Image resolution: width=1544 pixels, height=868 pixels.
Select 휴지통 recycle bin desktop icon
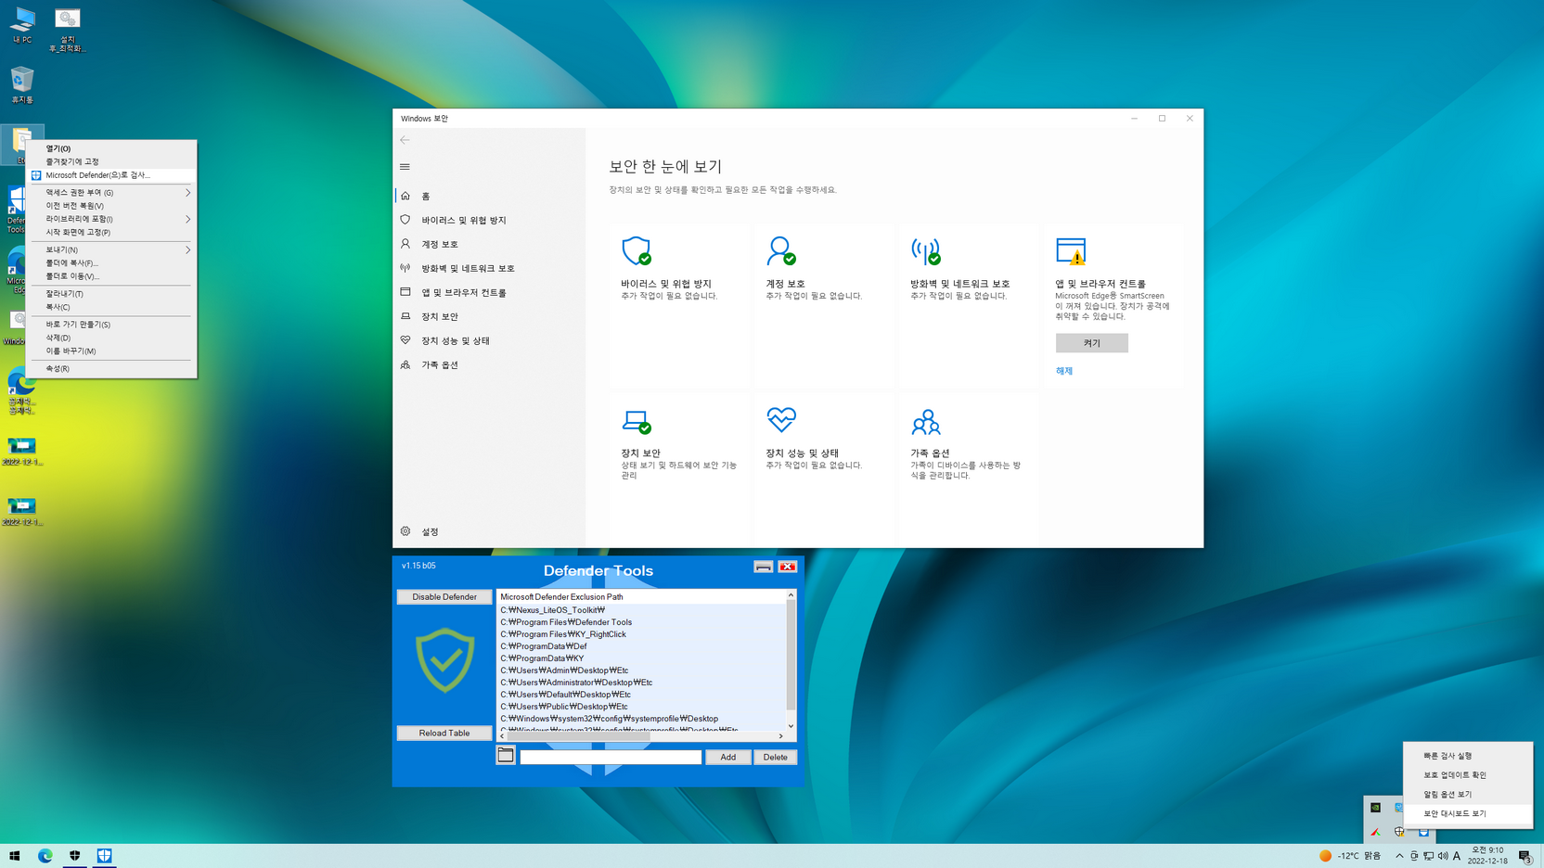pyautogui.click(x=22, y=85)
